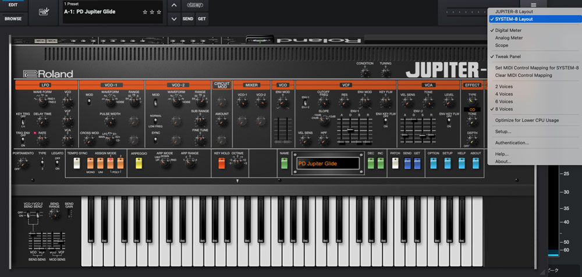Select Analog Meter in the menu
This screenshot has height=277, width=582.
point(509,38)
